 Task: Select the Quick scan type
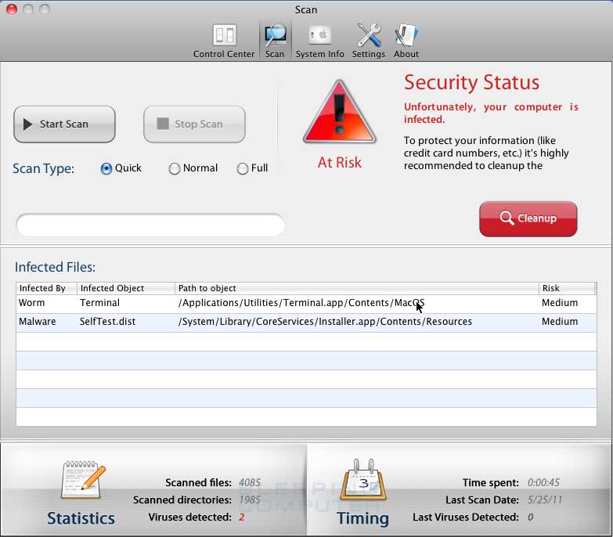(x=106, y=168)
